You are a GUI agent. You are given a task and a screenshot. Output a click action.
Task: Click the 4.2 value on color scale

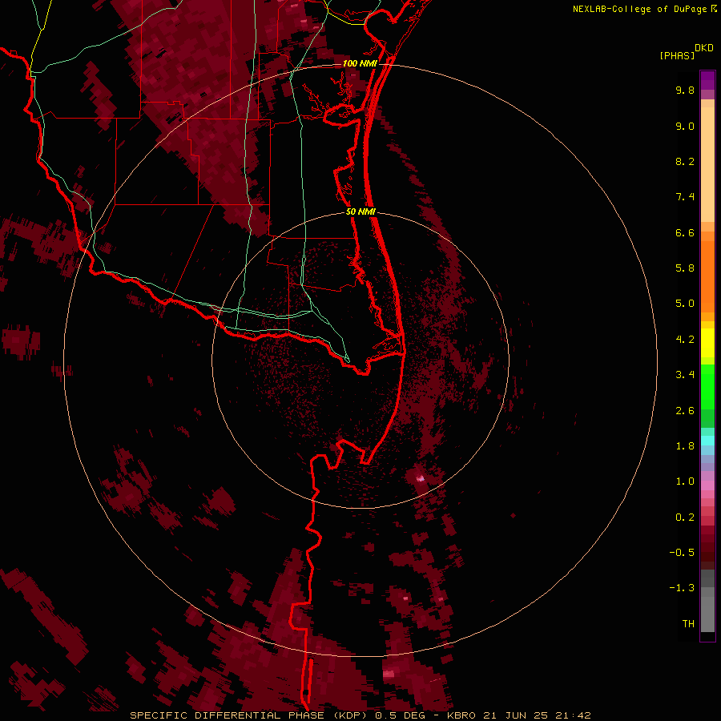point(685,340)
